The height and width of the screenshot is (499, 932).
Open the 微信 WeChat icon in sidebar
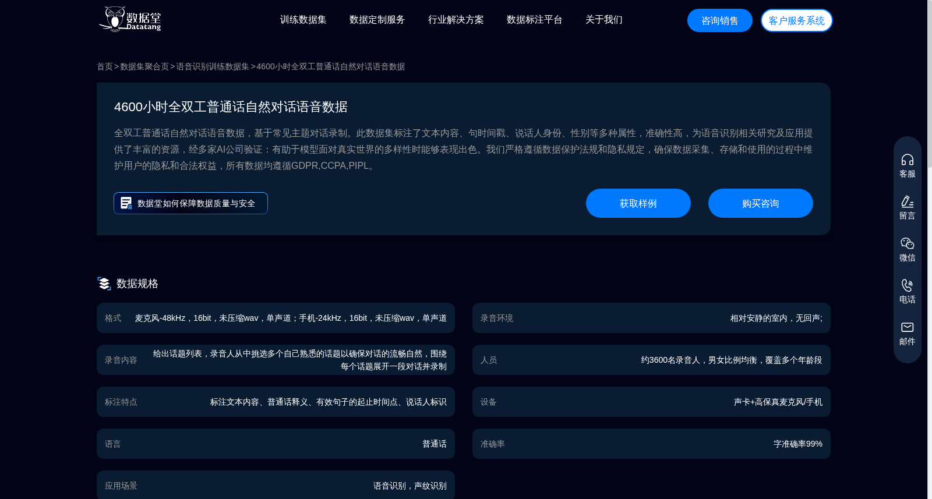click(x=907, y=243)
